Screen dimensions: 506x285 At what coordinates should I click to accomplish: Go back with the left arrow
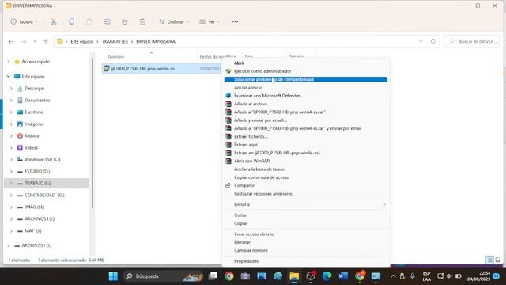[10, 41]
